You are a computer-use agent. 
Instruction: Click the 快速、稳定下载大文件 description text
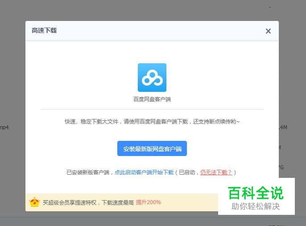click(152, 122)
